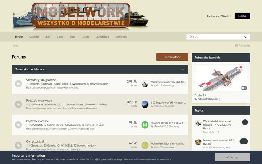Open the Clubs tab
Screen dimensions: 262x164
point(60,37)
